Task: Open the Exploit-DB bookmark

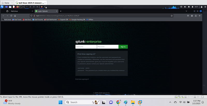Action: (x=63, y=20)
